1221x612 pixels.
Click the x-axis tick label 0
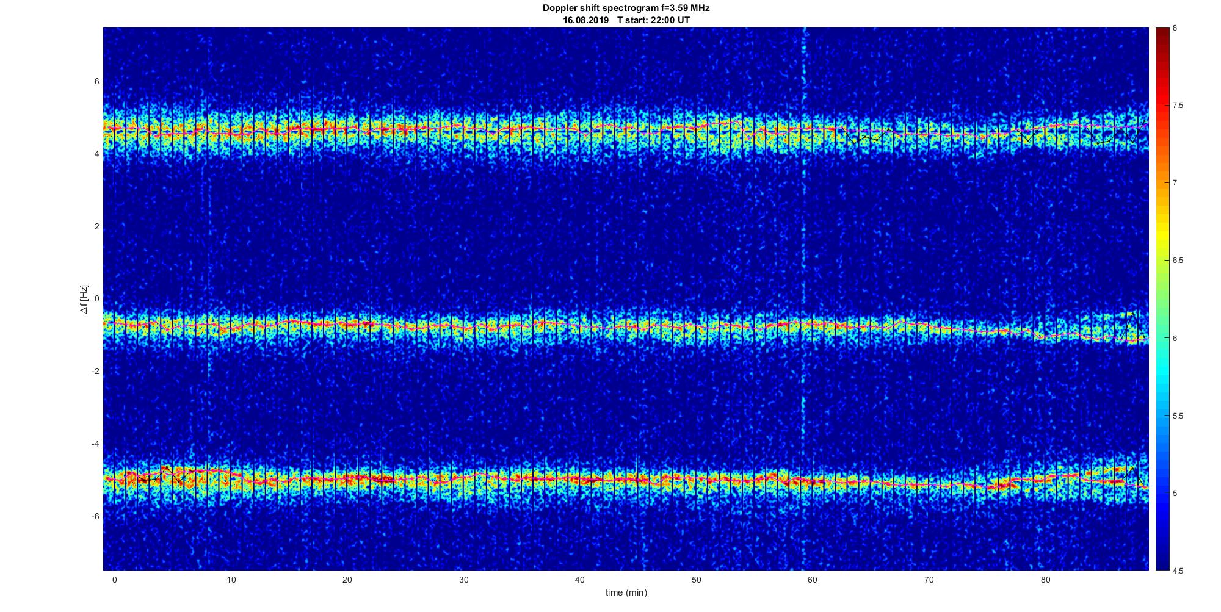[x=114, y=580]
